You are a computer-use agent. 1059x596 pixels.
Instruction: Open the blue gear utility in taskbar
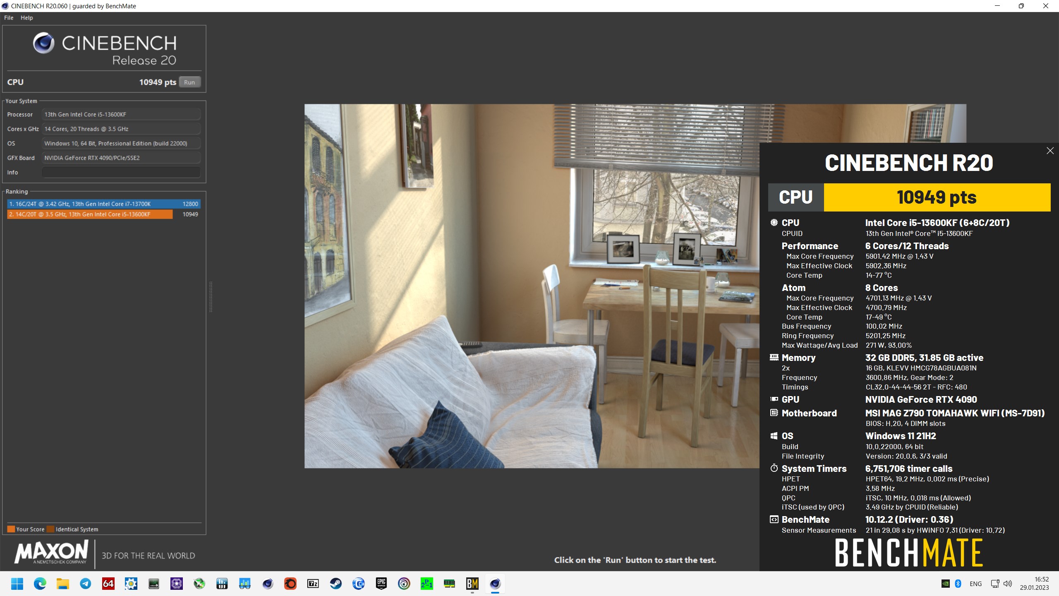click(131, 584)
